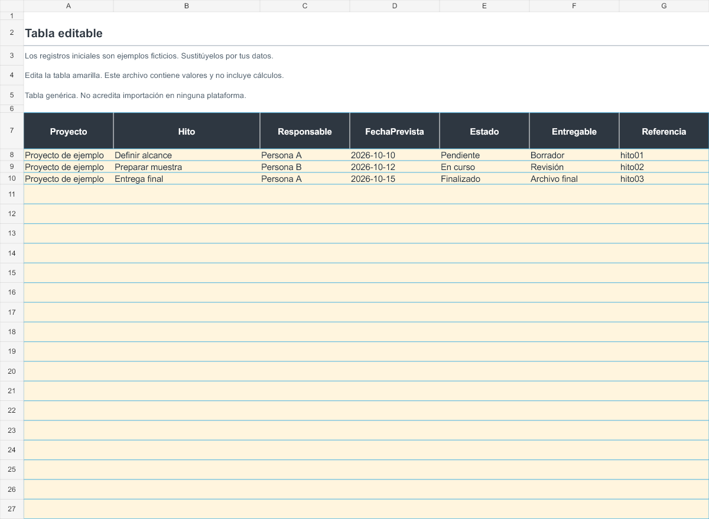Select column A by its header
This screenshot has height=519, width=709.
[x=69, y=6]
